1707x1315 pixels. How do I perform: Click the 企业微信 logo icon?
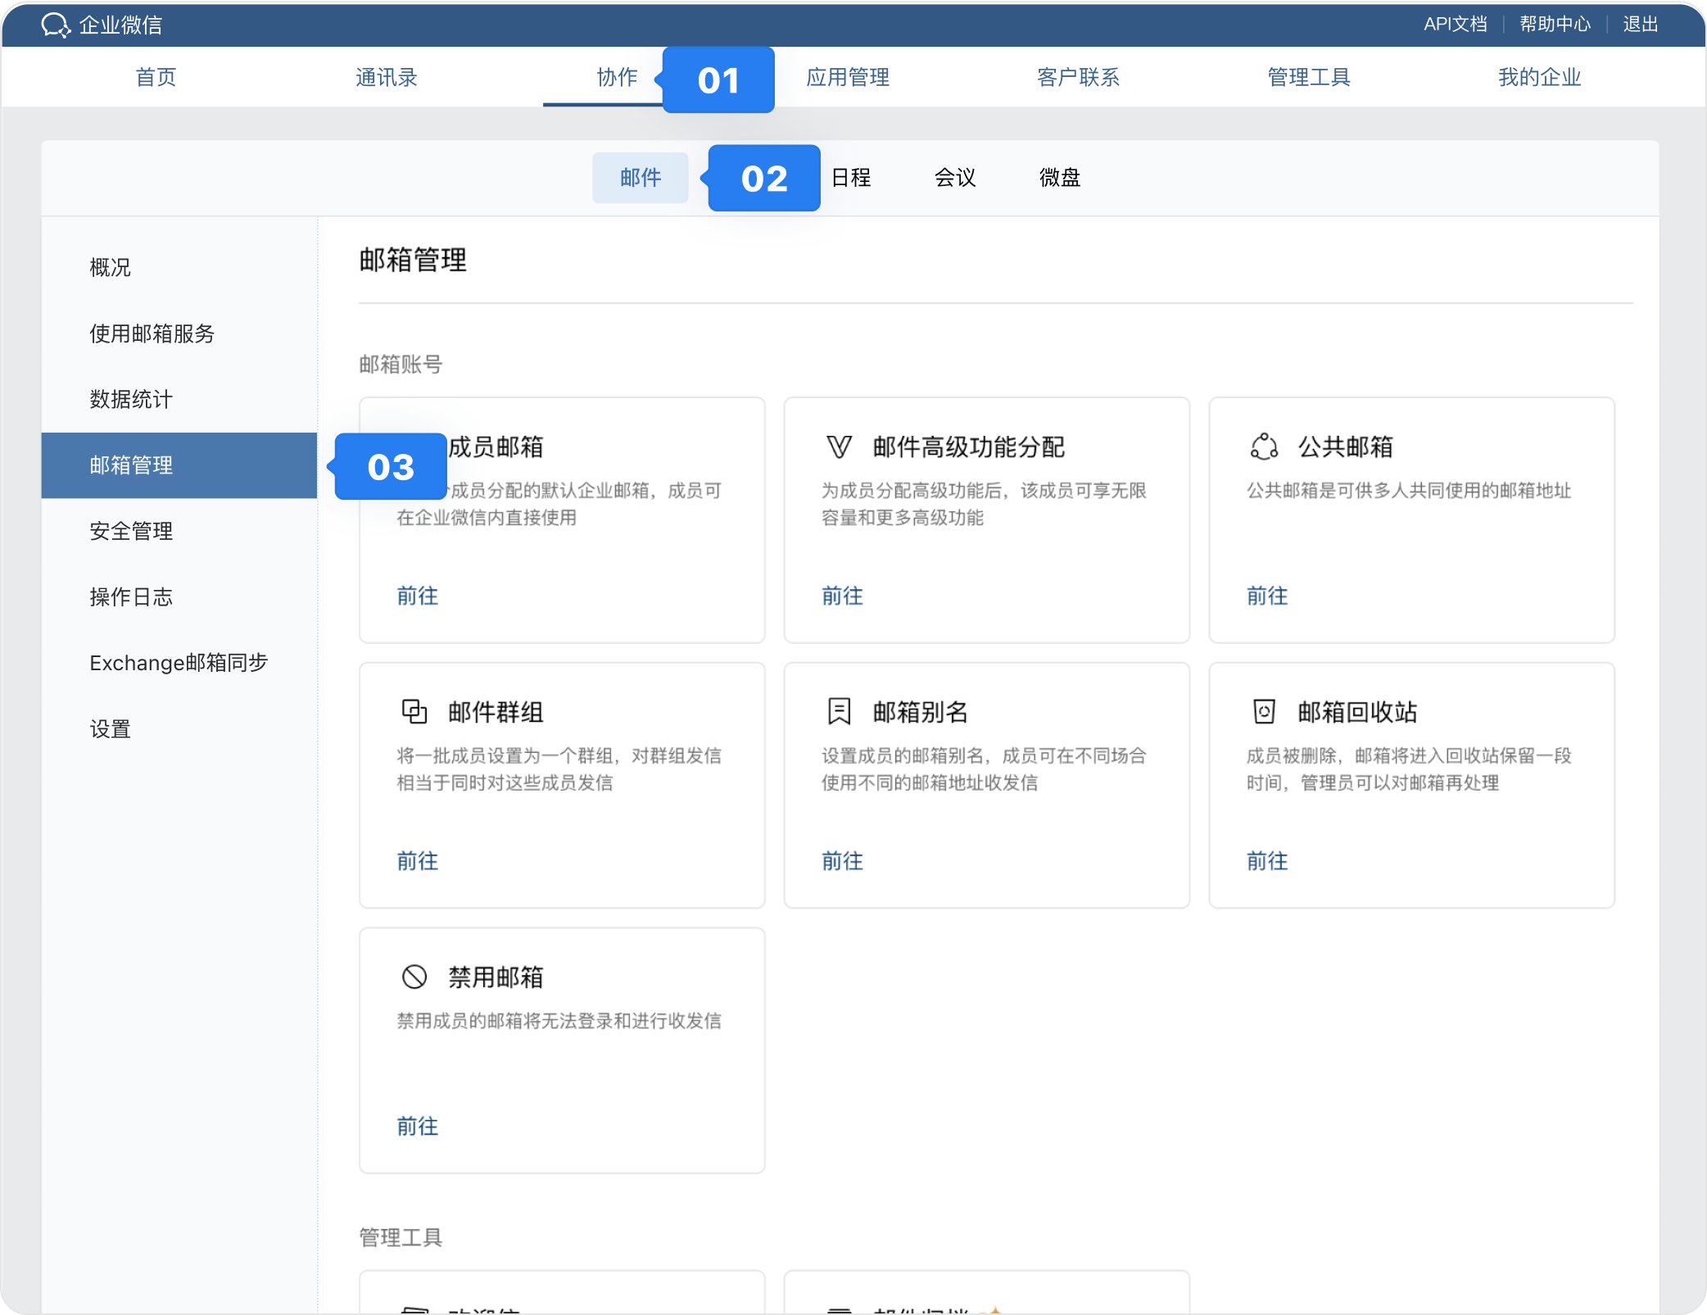(x=56, y=25)
